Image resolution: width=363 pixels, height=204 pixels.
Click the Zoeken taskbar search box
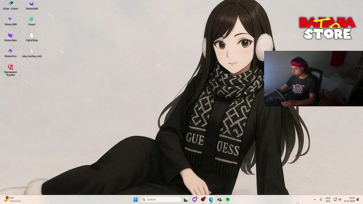[x=161, y=199]
